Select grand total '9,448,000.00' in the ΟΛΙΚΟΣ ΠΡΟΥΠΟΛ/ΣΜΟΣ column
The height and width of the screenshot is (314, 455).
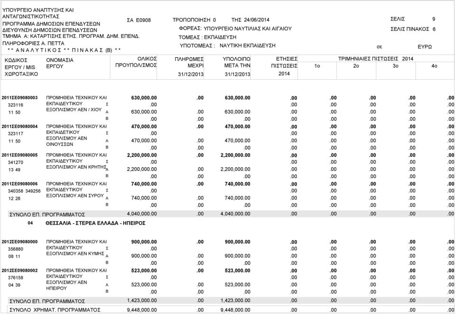pyautogui.click(x=142, y=310)
